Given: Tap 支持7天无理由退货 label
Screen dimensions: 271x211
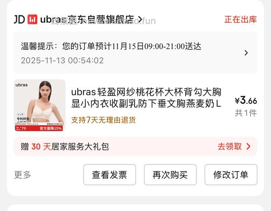Looking at the screenshot, I should (x=103, y=120).
